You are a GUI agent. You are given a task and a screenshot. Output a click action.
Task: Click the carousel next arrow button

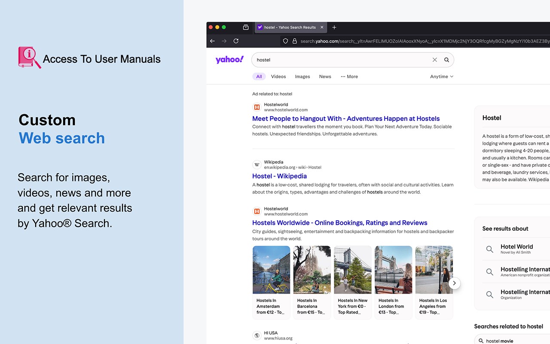[455, 283]
